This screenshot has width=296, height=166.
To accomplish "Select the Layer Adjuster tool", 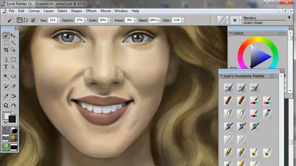I will coord(13,36).
